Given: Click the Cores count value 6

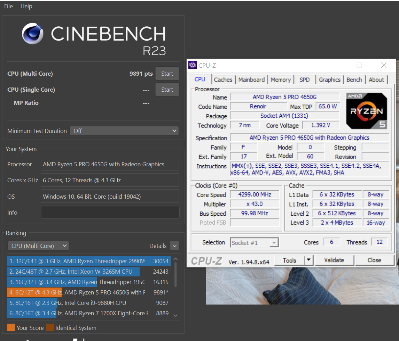Looking at the screenshot, I should [331, 242].
